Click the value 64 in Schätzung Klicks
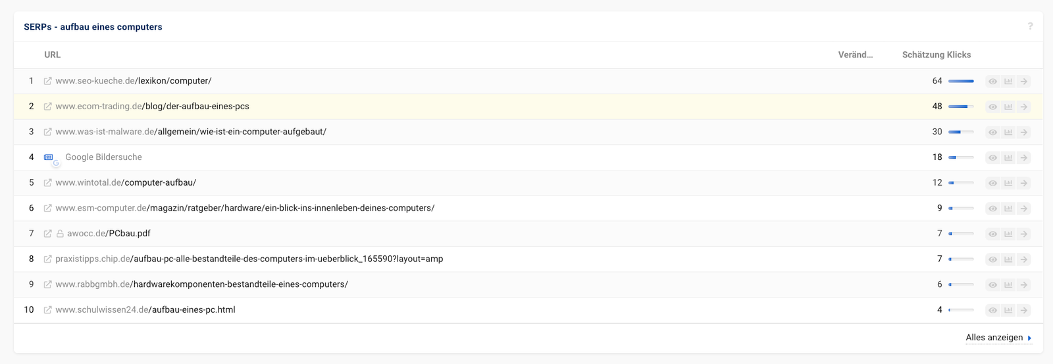 point(937,81)
